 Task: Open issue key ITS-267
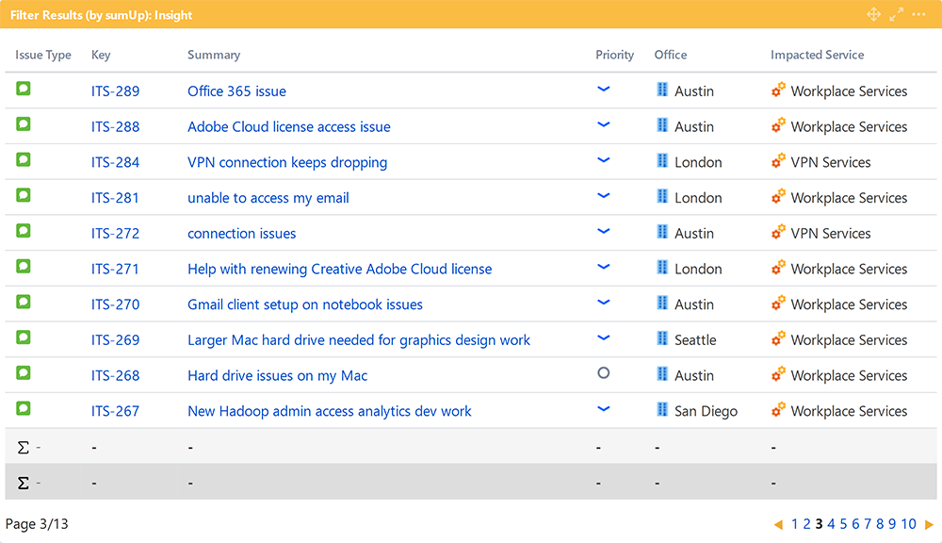click(115, 412)
